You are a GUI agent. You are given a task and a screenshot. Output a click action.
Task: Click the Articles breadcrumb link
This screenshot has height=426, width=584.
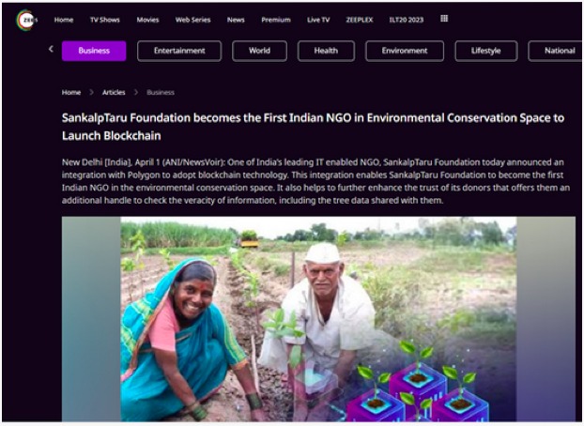tap(114, 92)
